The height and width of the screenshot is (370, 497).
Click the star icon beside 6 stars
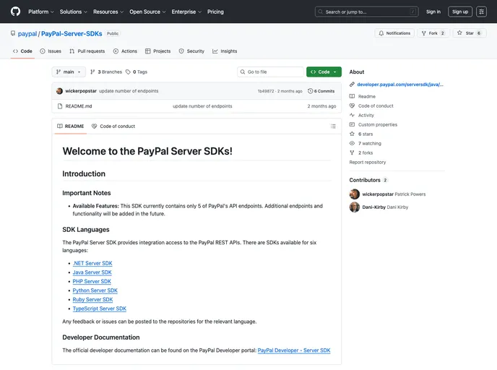352,134
